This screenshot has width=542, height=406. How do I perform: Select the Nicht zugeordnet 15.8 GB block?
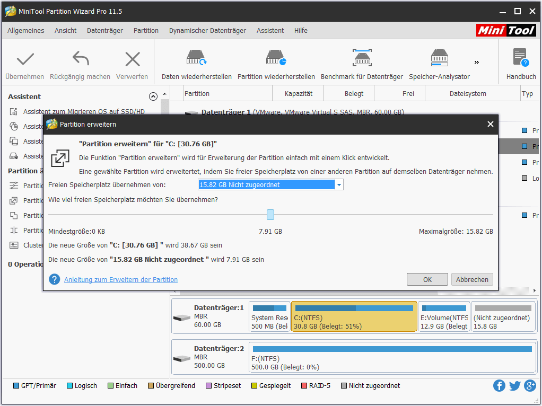pyautogui.click(x=503, y=317)
